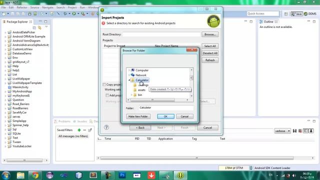Expand the AndroidDatePicker project
This screenshot has height=180, width=320.
(5, 32)
